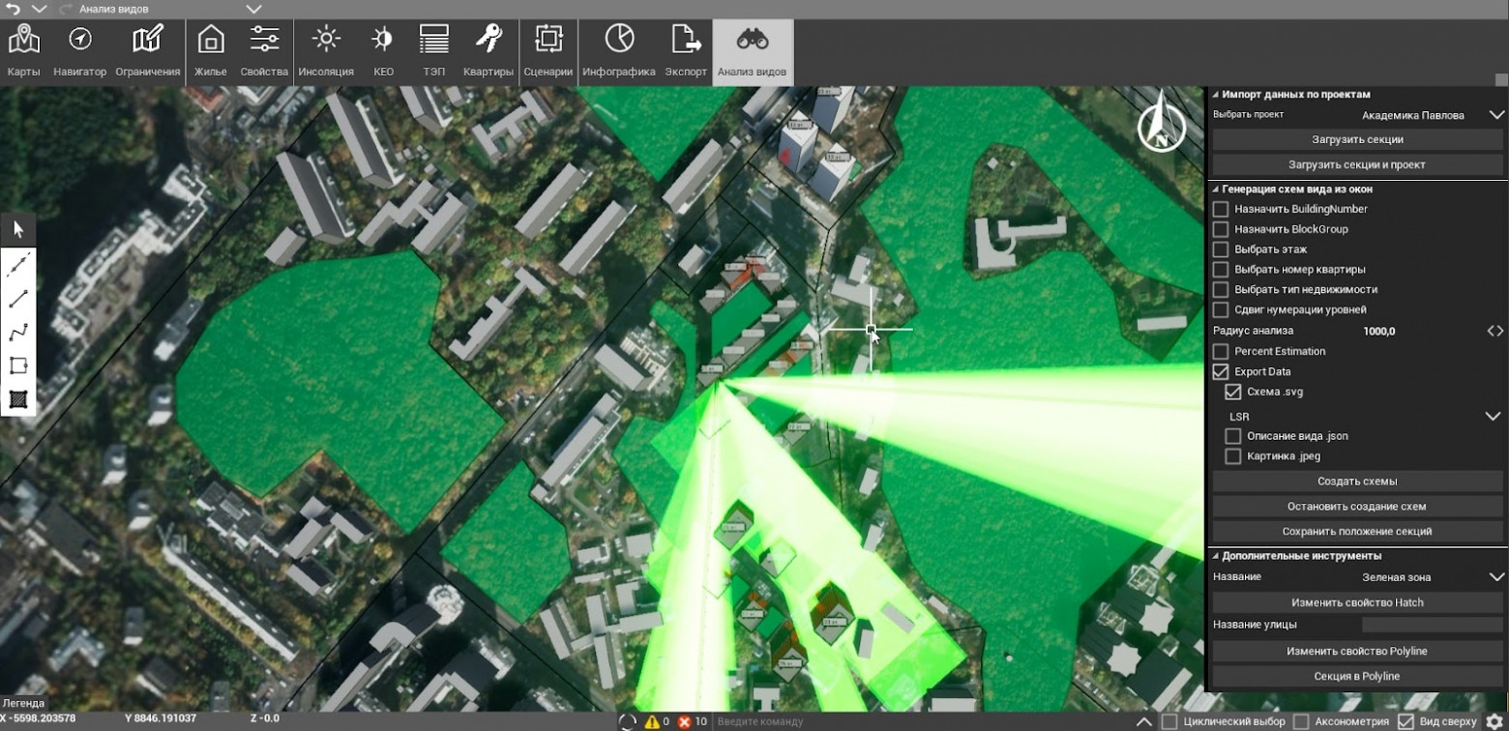Click the Навигатор compass icon
The width and height of the screenshot is (1509, 731).
(80, 51)
